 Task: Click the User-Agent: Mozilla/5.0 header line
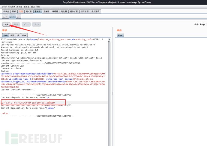[x=48, y=45]
